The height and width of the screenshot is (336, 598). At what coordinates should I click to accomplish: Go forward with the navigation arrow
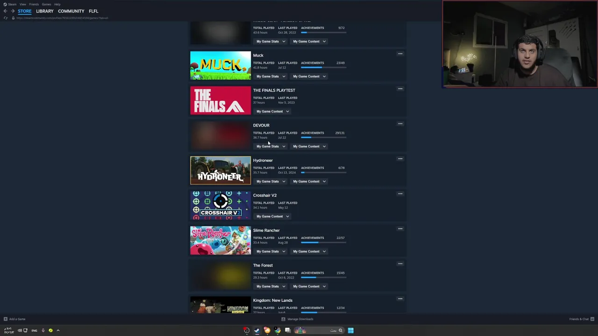point(13,11)
